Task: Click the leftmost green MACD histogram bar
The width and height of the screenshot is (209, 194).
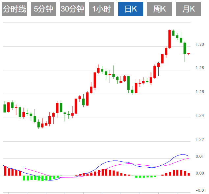Action: tap(24, 178)
